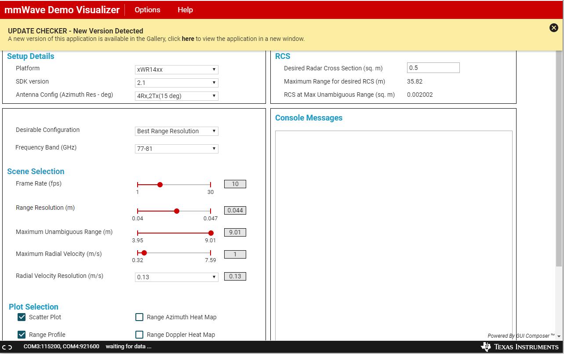Click the Plot Selection heading
The height and width of the screenshot is (354, 564).
(x=33, y=307)
